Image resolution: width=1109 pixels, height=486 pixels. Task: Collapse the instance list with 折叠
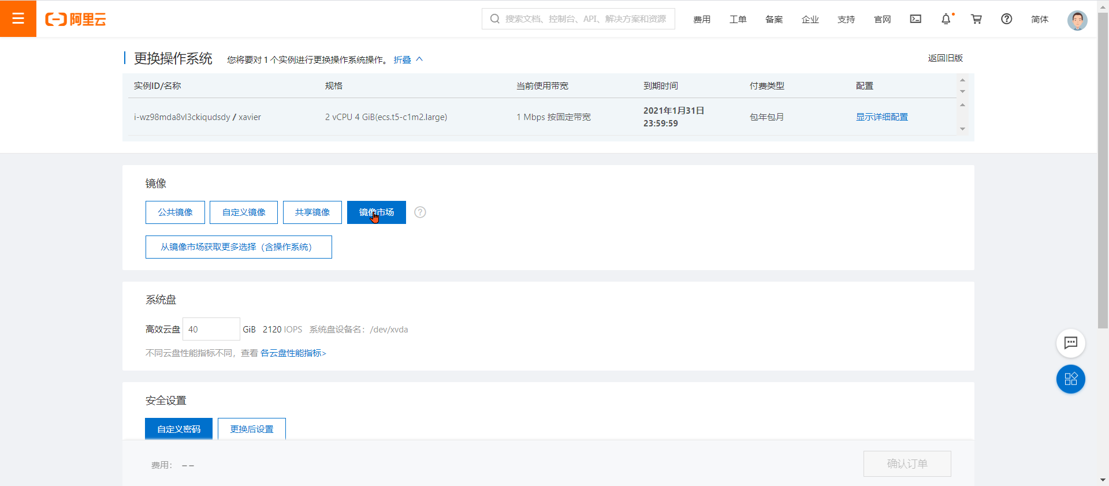pos(408,59)
